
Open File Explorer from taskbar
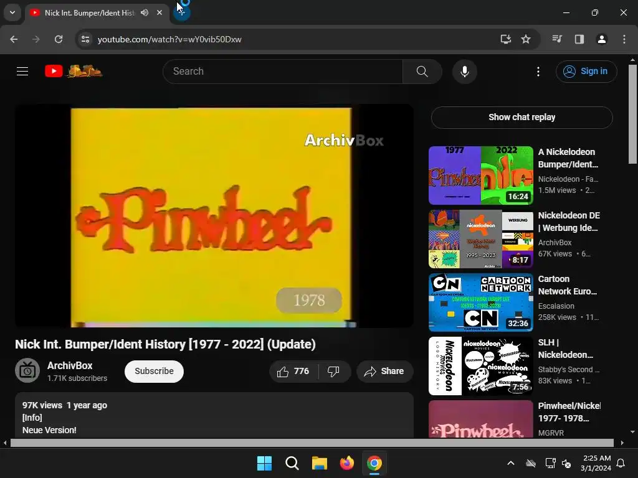320,463
